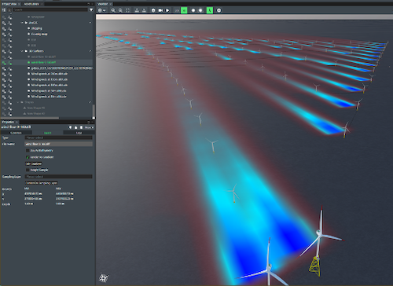Click the Edit Gradient button
Screen dimensions: 393x286
tap(34, 163)
